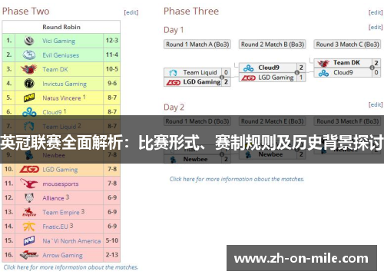This screenshot has height=278, width=384.
Task: Edit the Phase Two section
Action: click(x=131, y=12)
